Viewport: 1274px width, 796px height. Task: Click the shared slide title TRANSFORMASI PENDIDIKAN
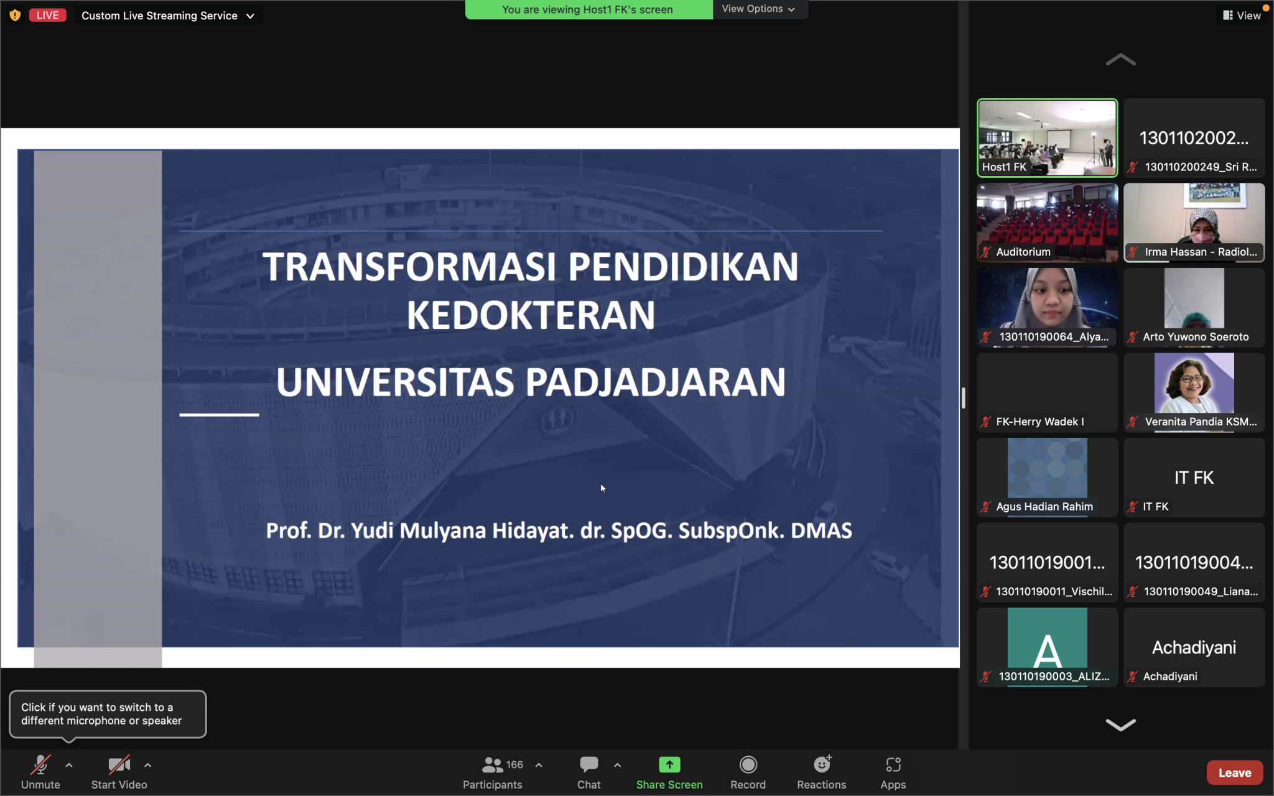point(531,267)
